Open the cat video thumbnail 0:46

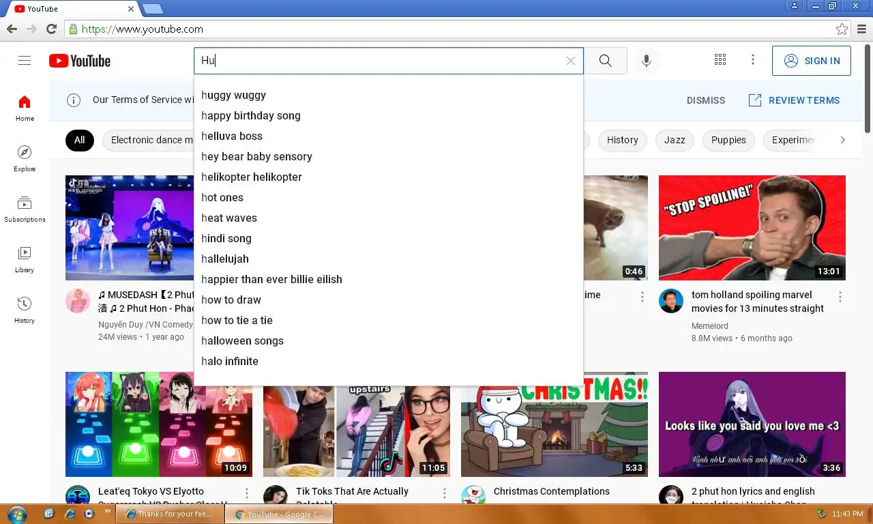click(x=616, y=228)
